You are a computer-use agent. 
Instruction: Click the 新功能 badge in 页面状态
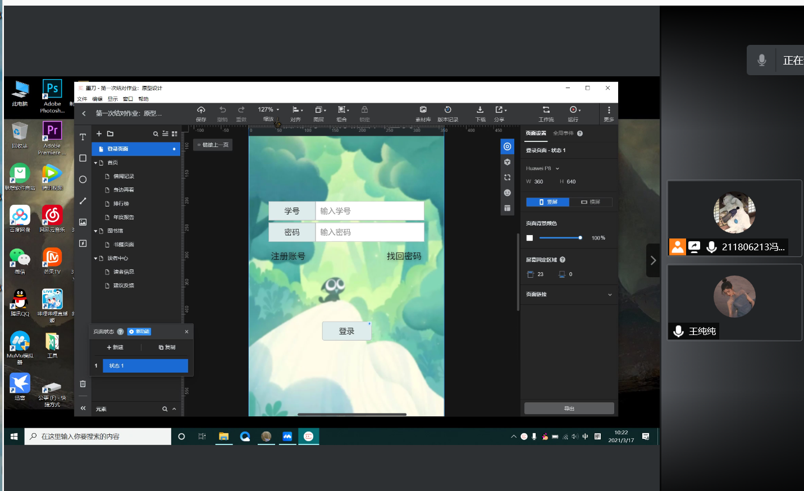[139, 332]
